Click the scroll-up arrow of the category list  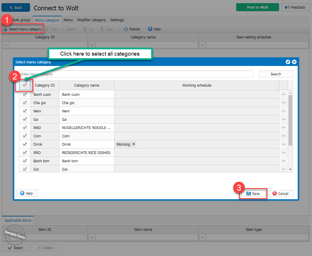[290, 93]
